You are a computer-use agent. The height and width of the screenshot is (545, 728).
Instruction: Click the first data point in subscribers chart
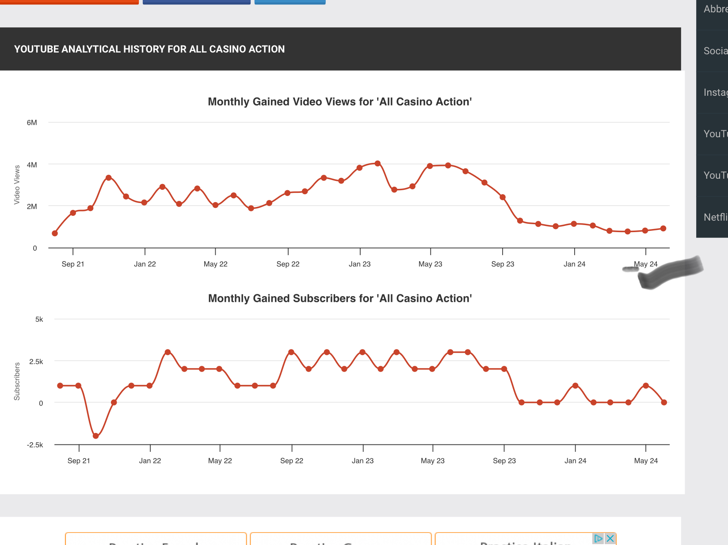tap(60, 386)
